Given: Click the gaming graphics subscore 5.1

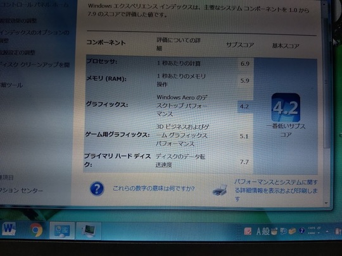Looking at the screenshot, I should [244, 137].
